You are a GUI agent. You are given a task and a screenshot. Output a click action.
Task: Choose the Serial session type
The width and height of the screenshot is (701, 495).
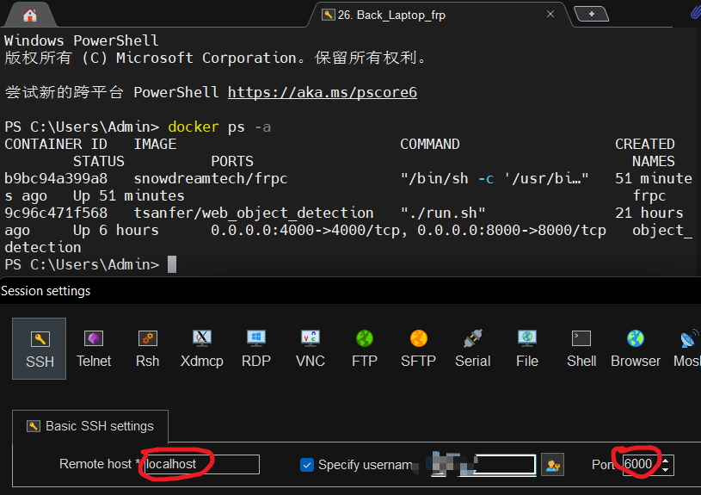472,349
